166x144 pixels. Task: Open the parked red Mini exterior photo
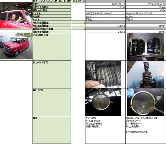pyautogui.click(x=16, y=46)
